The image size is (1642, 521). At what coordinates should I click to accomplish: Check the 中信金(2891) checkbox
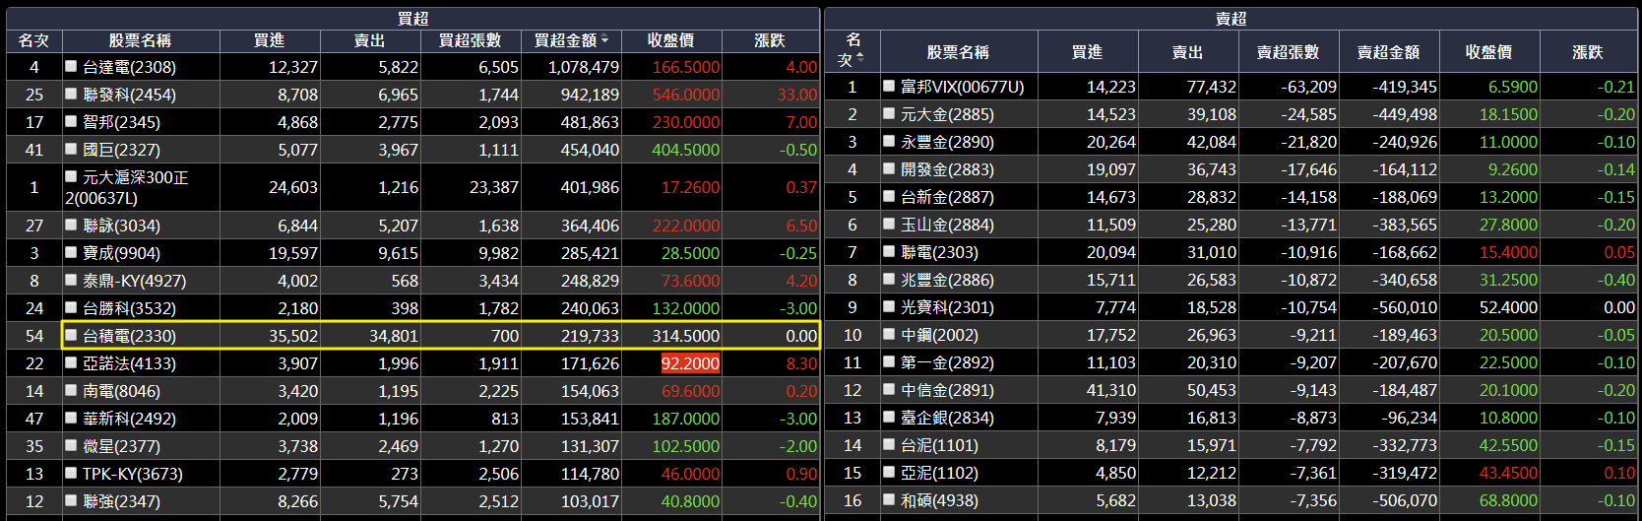(889, 389)
